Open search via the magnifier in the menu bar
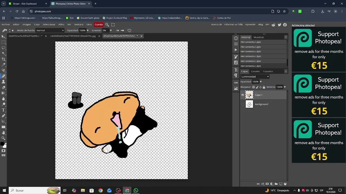Screen dimensions: 346x194 click(x=107, y=25)
